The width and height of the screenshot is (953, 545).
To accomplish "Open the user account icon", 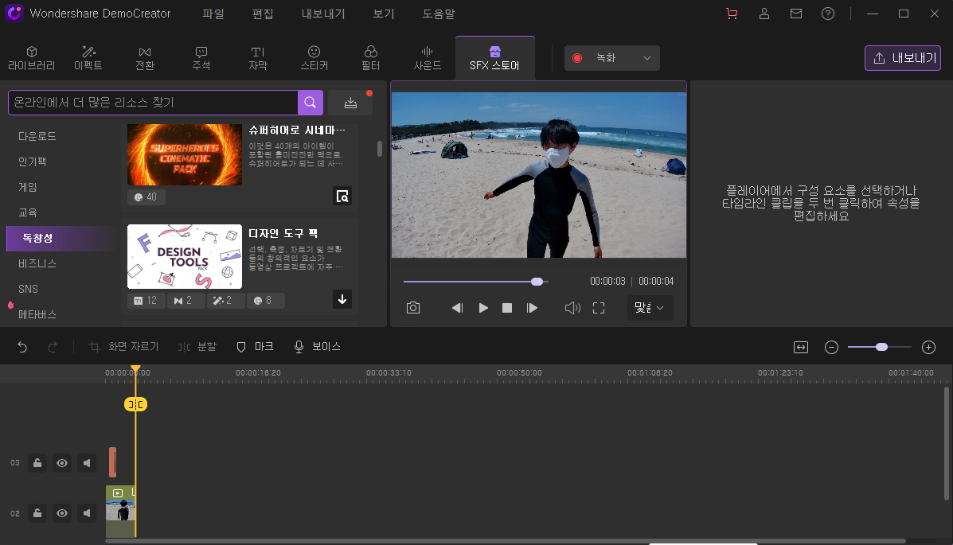I will pyautogui.click(x=764, y=14).
